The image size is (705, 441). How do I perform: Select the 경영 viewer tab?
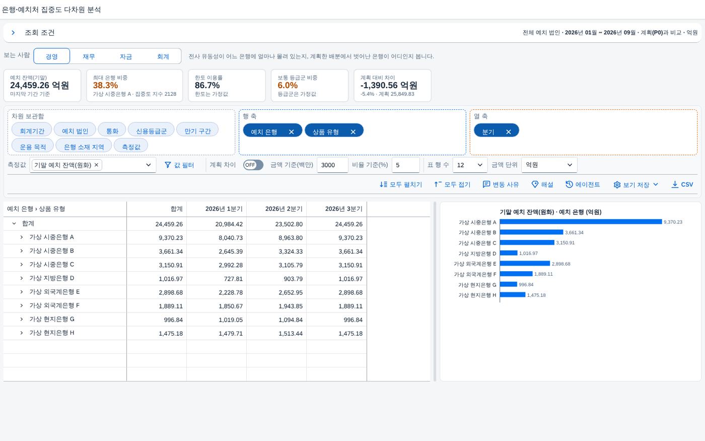coord(52,56)
